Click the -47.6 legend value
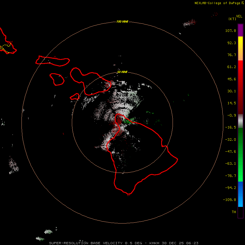 pos(231,152)
